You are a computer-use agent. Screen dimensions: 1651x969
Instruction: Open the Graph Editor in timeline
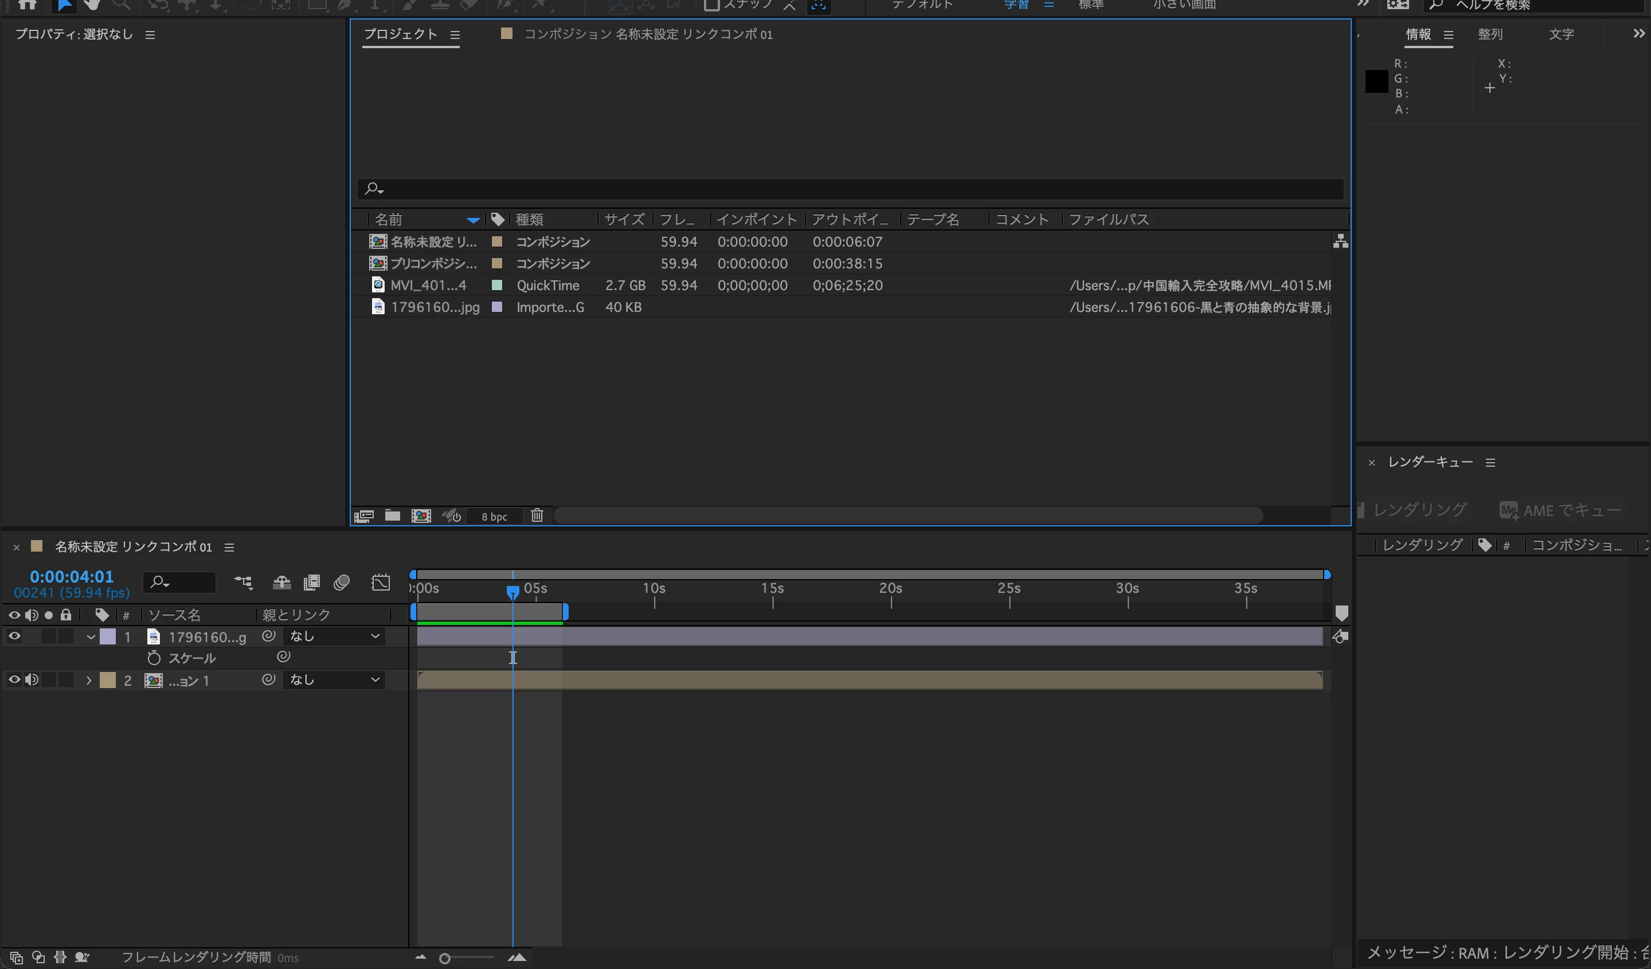pyautogui.click(x=381, y=583)
